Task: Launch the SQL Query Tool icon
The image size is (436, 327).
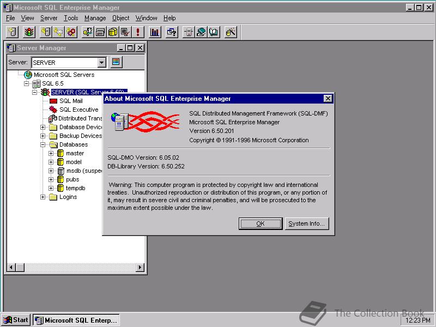Action: tap(172, 32)
